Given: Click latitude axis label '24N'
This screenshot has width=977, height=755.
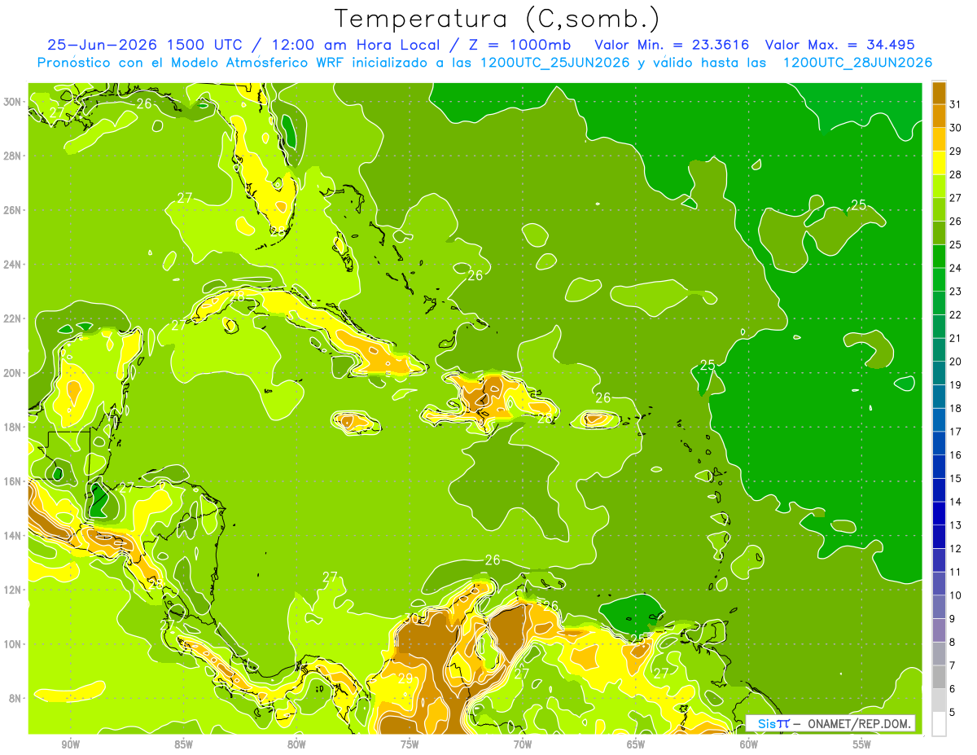Looking at the screenshot, I should 12,265.
